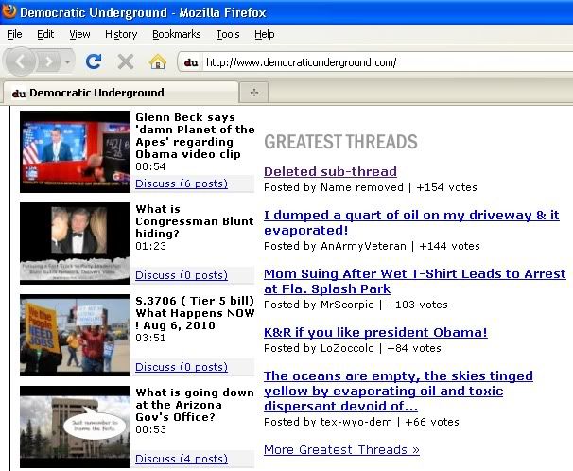Click More Greatest Threads link

pyautogui.click(x=341, y=449)
